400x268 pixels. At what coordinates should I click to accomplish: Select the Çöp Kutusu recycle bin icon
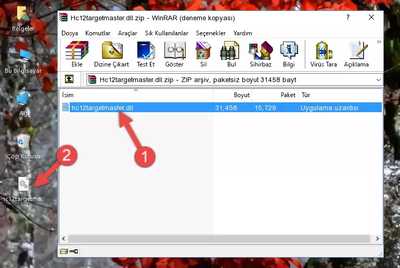[23, 147]
